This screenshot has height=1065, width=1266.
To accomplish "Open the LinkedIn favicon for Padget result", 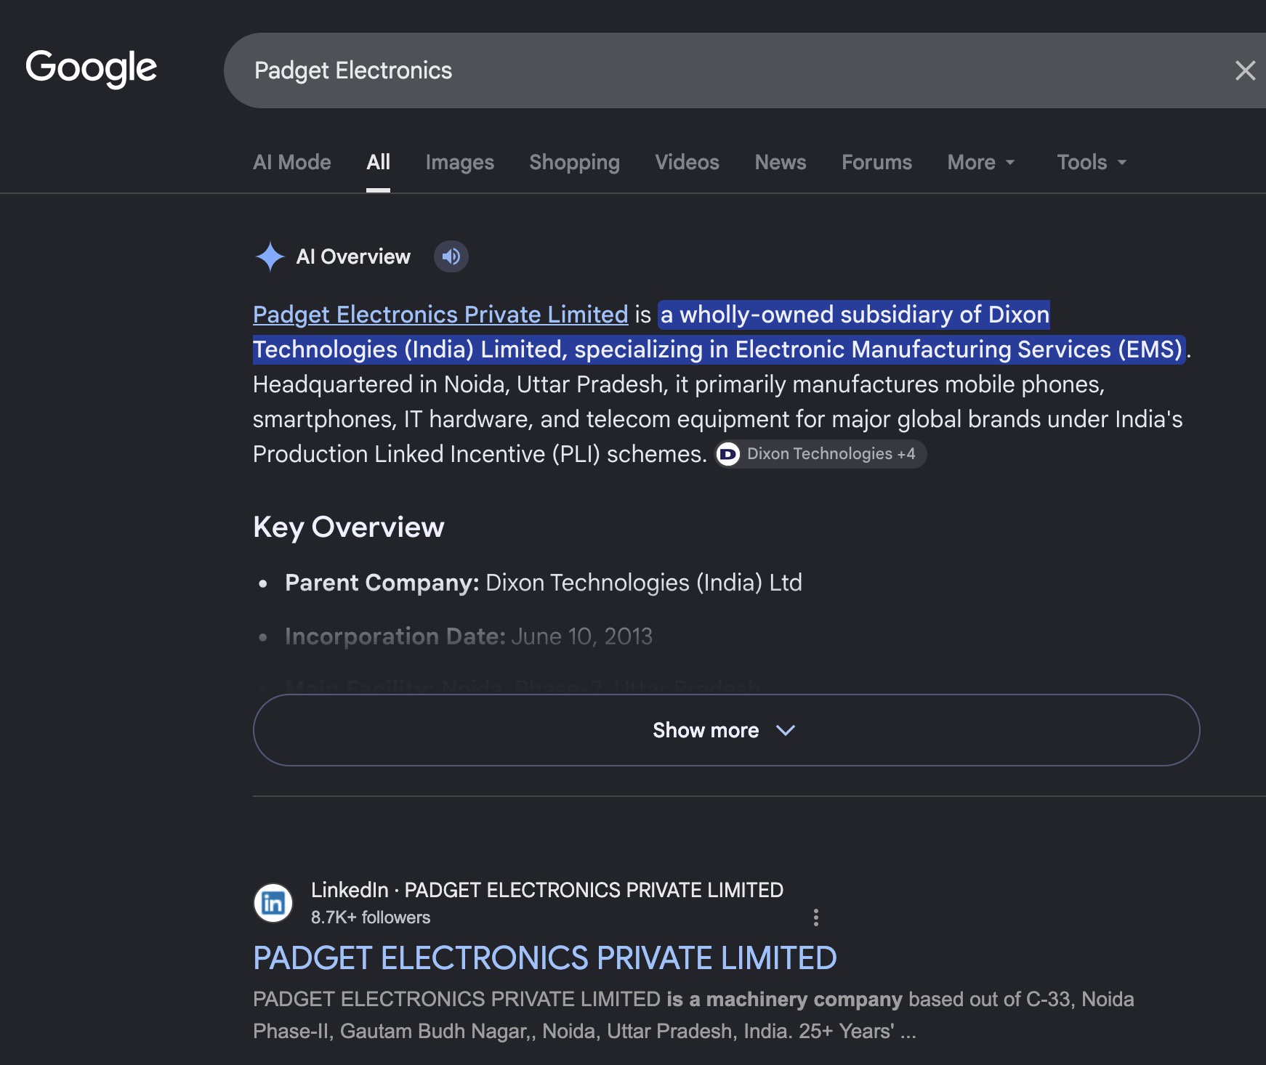I will [273, 903].
